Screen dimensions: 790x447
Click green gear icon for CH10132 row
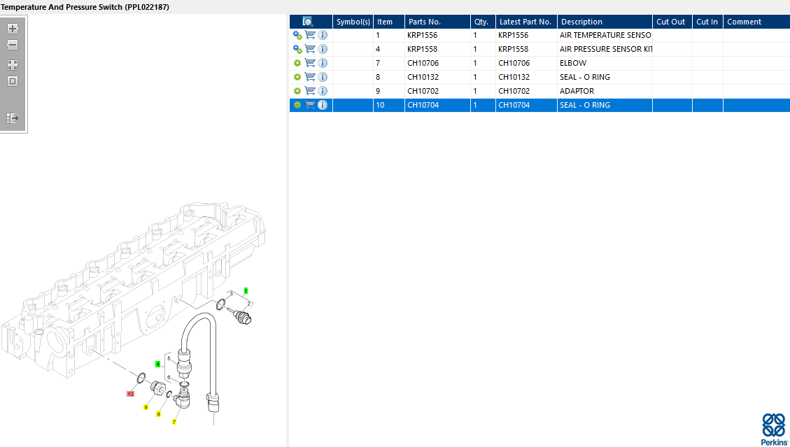click(x=297, y=77)
